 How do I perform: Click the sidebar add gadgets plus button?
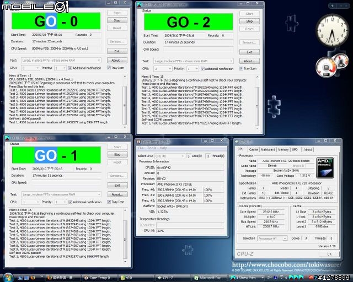click(332, 6)
